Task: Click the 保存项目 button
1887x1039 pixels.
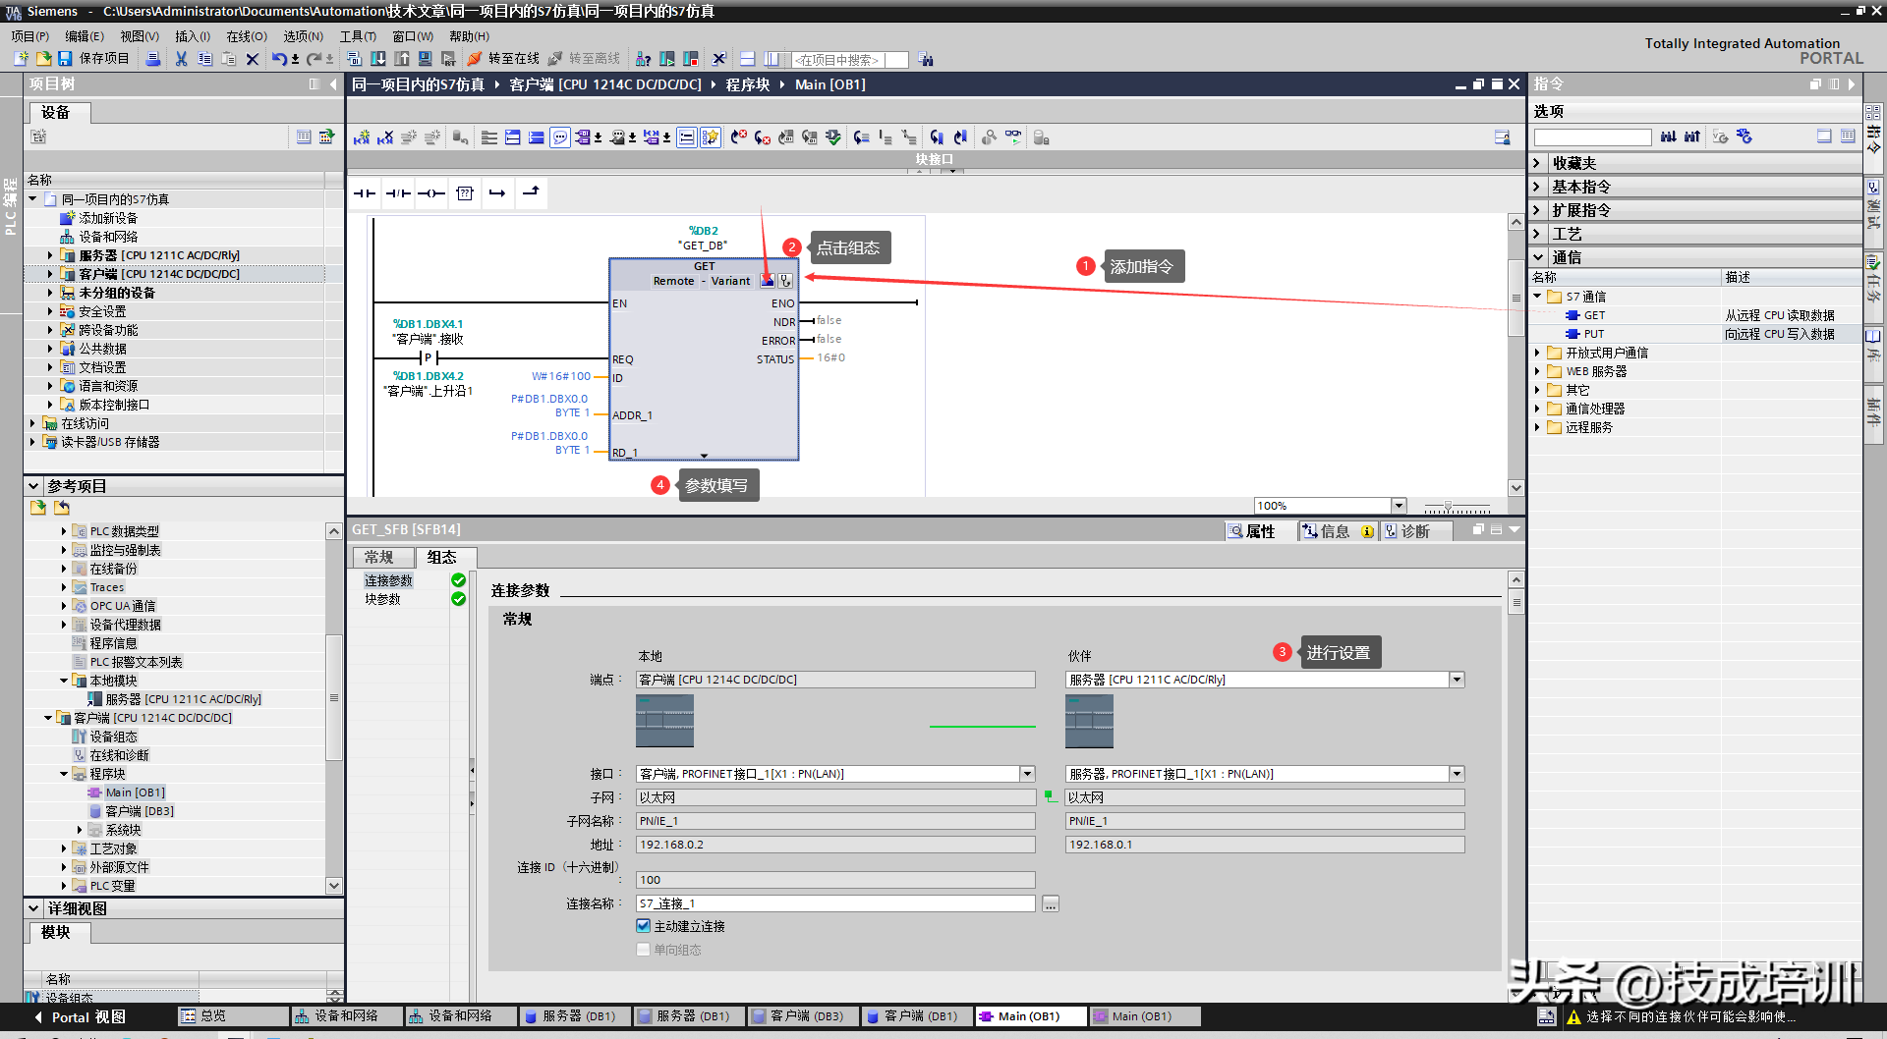Action: 94,59
